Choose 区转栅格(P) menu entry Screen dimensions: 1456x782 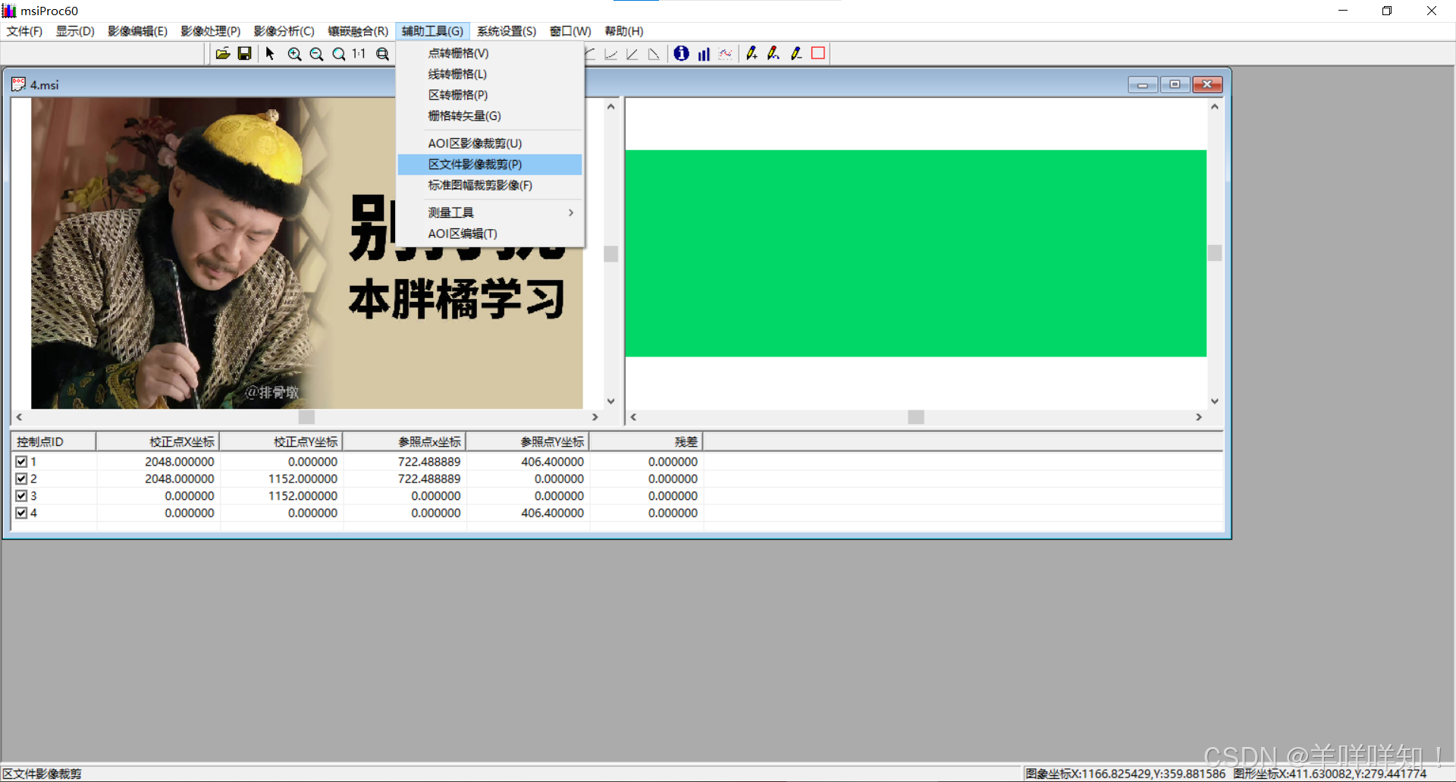click(490, 95)
